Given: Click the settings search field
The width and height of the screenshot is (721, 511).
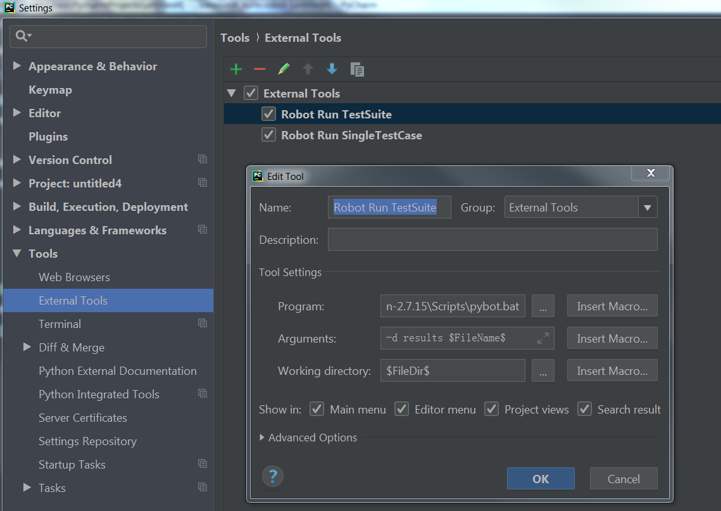Looking at the screenshot, I should pos(114,36).
